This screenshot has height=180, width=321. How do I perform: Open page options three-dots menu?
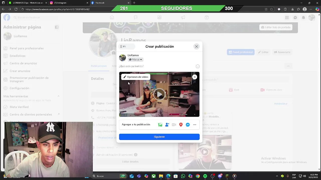[x=288, y=66]
